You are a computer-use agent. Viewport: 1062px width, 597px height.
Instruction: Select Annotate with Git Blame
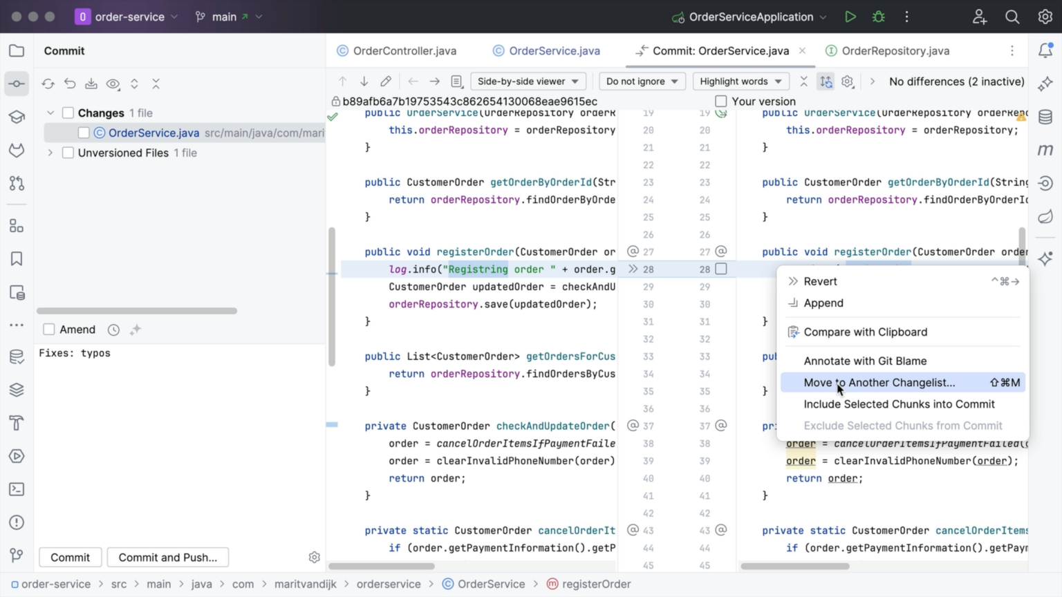pyautogui.click(x=865, y=360)
